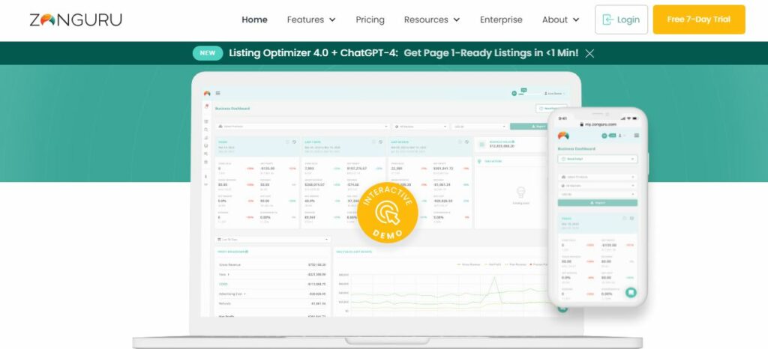Open chat bubble icon on phone mockup

point(631,292)
